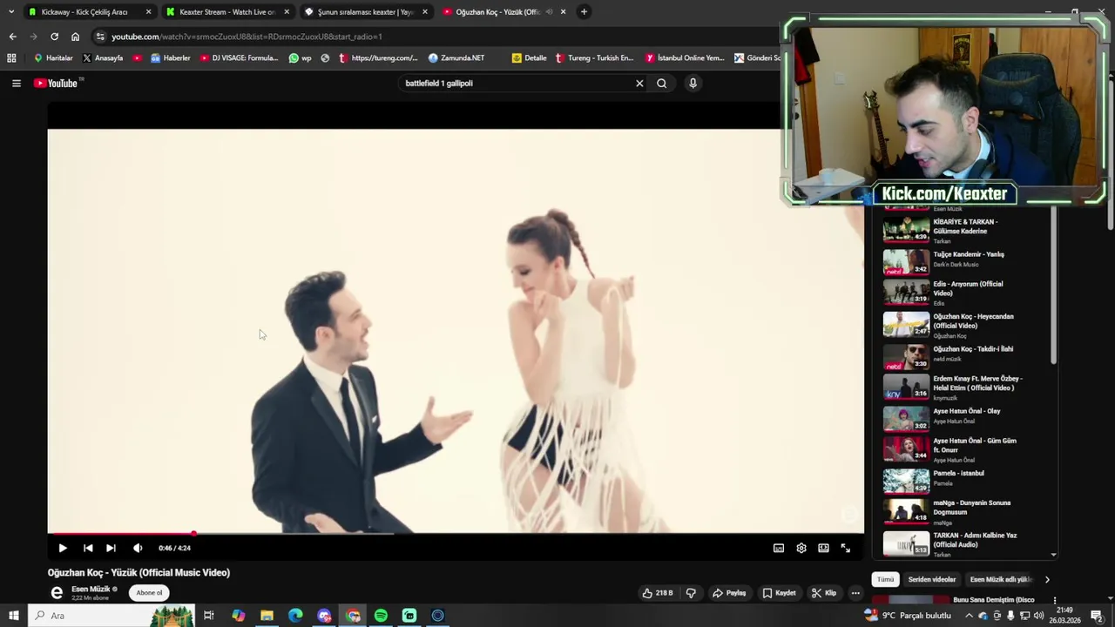The height and width of the screenshot is (627, 1115).
Task: Create a clip with the Klip button
Action: 824,593
